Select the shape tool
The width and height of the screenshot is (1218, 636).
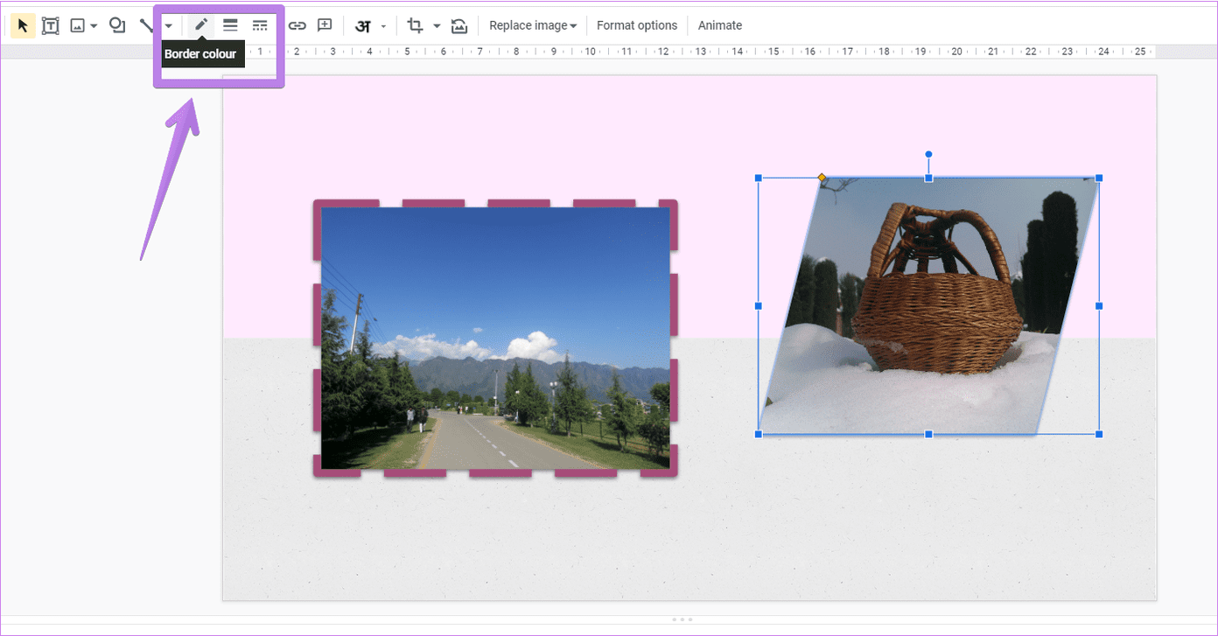[x=117, y=25]
